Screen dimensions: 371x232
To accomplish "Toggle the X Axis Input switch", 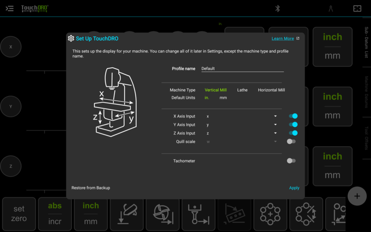I will click(293, 116).
